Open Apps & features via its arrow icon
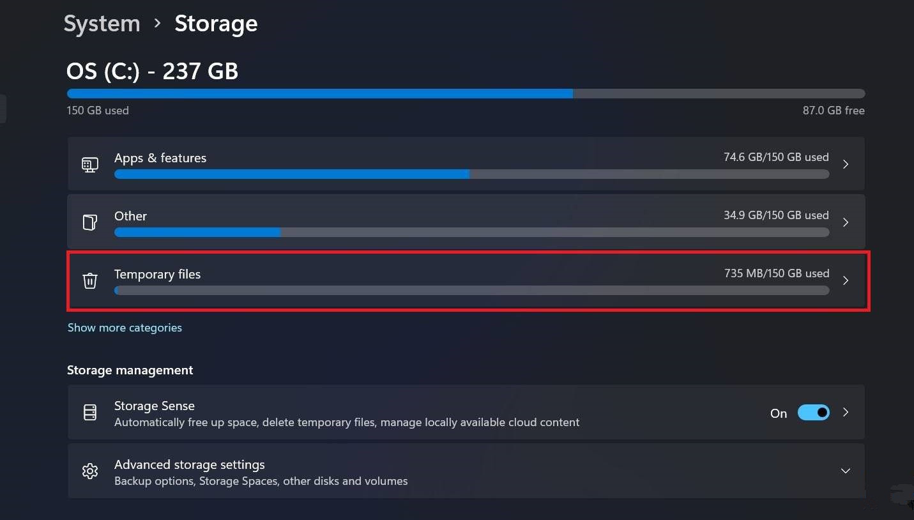The height and width of the screenshot is (520, 914). (846, 164)
